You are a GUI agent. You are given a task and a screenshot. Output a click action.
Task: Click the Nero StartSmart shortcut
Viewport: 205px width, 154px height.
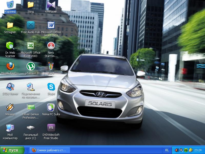click(51, 46)
